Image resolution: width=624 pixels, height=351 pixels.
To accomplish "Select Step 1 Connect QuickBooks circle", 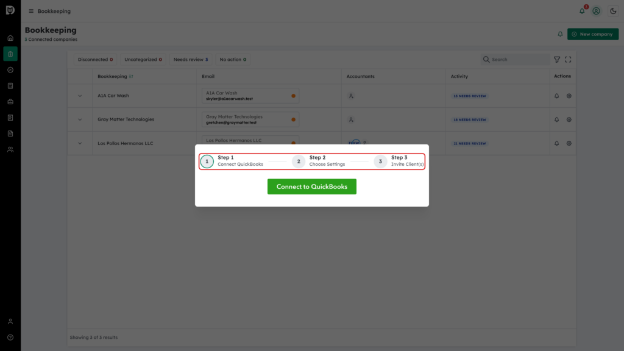I will [207, 161].
